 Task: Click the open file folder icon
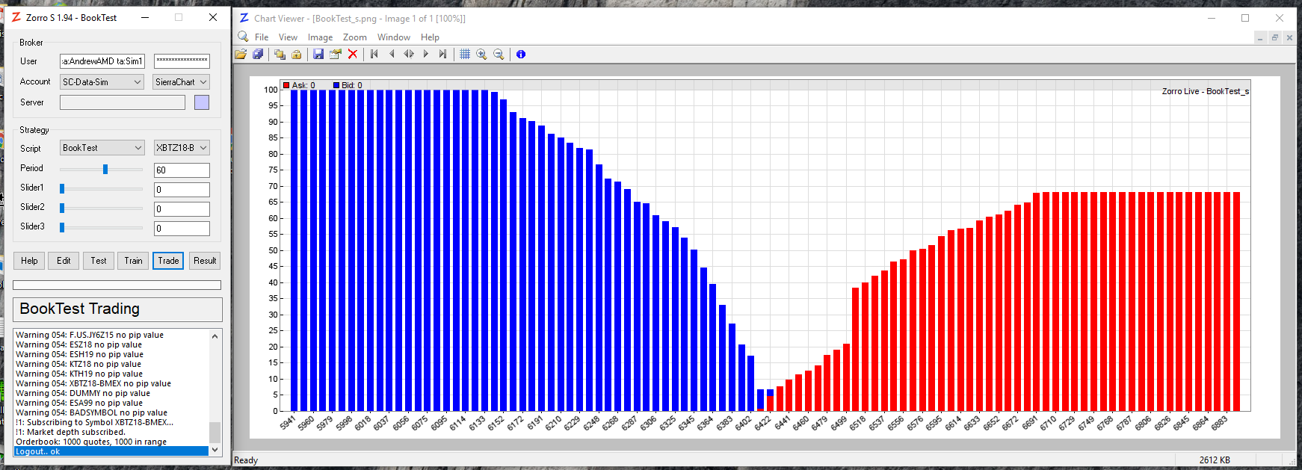241,55
